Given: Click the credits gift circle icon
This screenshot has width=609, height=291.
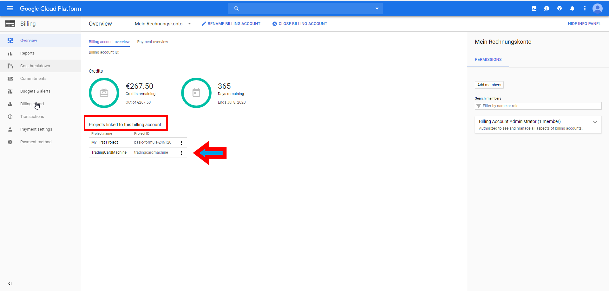Looking at the screenshot, I should [x=104, y=93].
